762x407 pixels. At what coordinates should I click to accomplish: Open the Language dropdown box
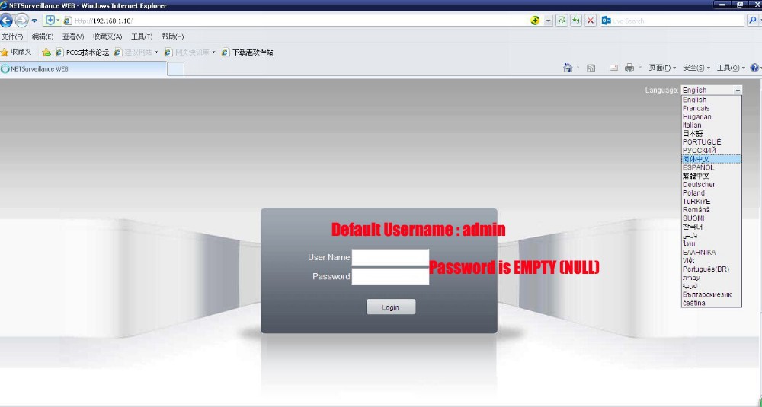pos(711,90)
